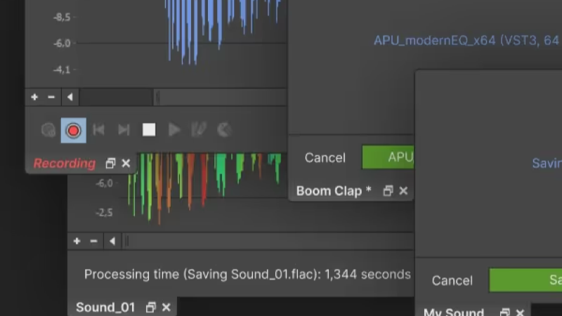Click the disabled round icon left of Record
The width and height of the screenshot is (562, 316).
click(x=48, y=130)
